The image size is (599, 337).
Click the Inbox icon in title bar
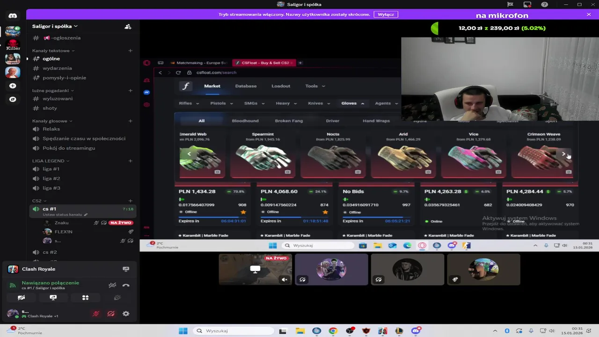[527, 5]
